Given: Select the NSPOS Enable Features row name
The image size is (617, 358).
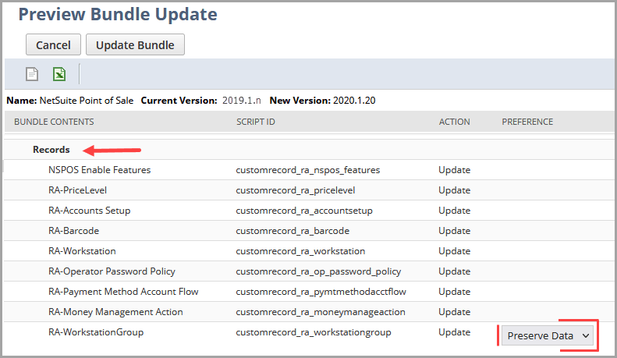Looking at the screenshot, I should (100, 170).
